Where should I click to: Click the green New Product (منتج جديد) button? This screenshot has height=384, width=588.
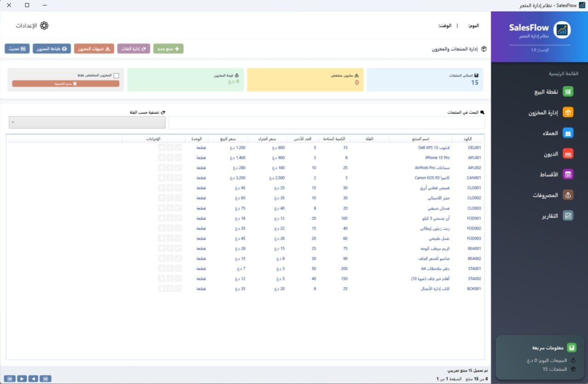pos(168,49)
